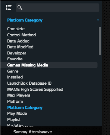Select Max Players option
This screenshot has width=110, height=135.
click(19, 95)
